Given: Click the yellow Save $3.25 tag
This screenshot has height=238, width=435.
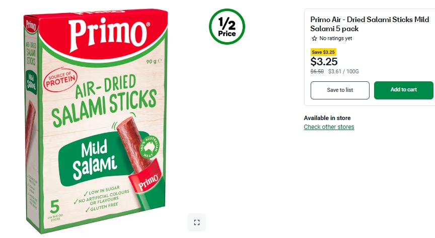Looking at the screenshot, I should click(x=323, y=52).
